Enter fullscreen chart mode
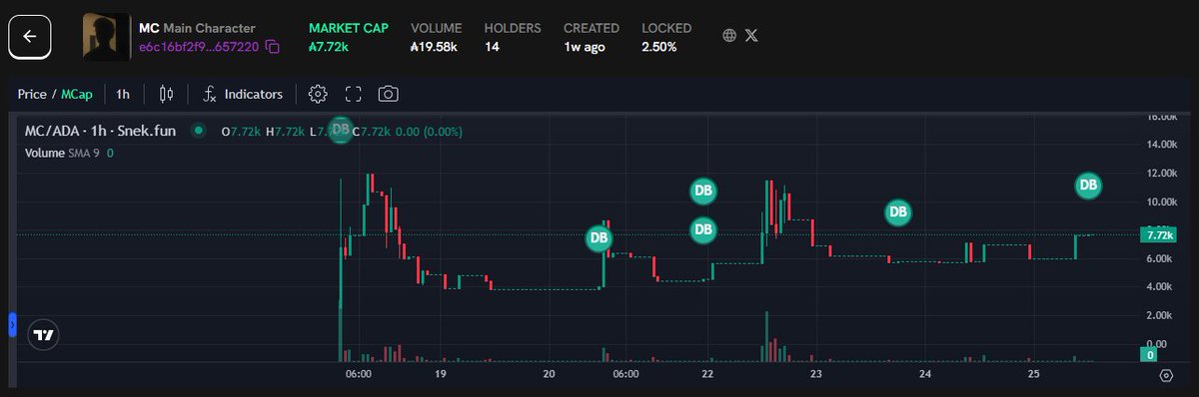Viewport: 1199px width, 397px height. [353, 94]
